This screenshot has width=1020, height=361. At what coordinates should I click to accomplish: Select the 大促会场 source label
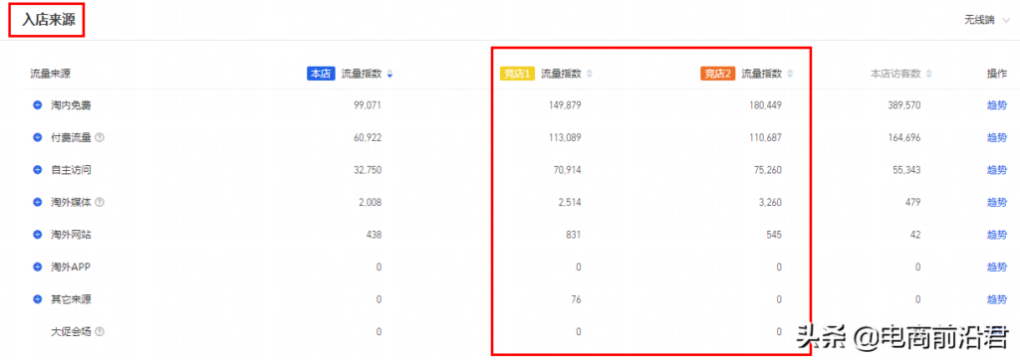(71, 332)
